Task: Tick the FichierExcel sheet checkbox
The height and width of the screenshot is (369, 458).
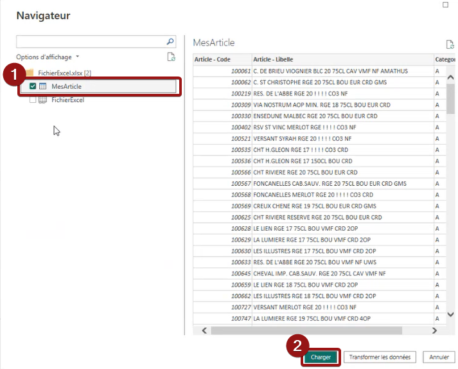Action: tap(33, 100)
